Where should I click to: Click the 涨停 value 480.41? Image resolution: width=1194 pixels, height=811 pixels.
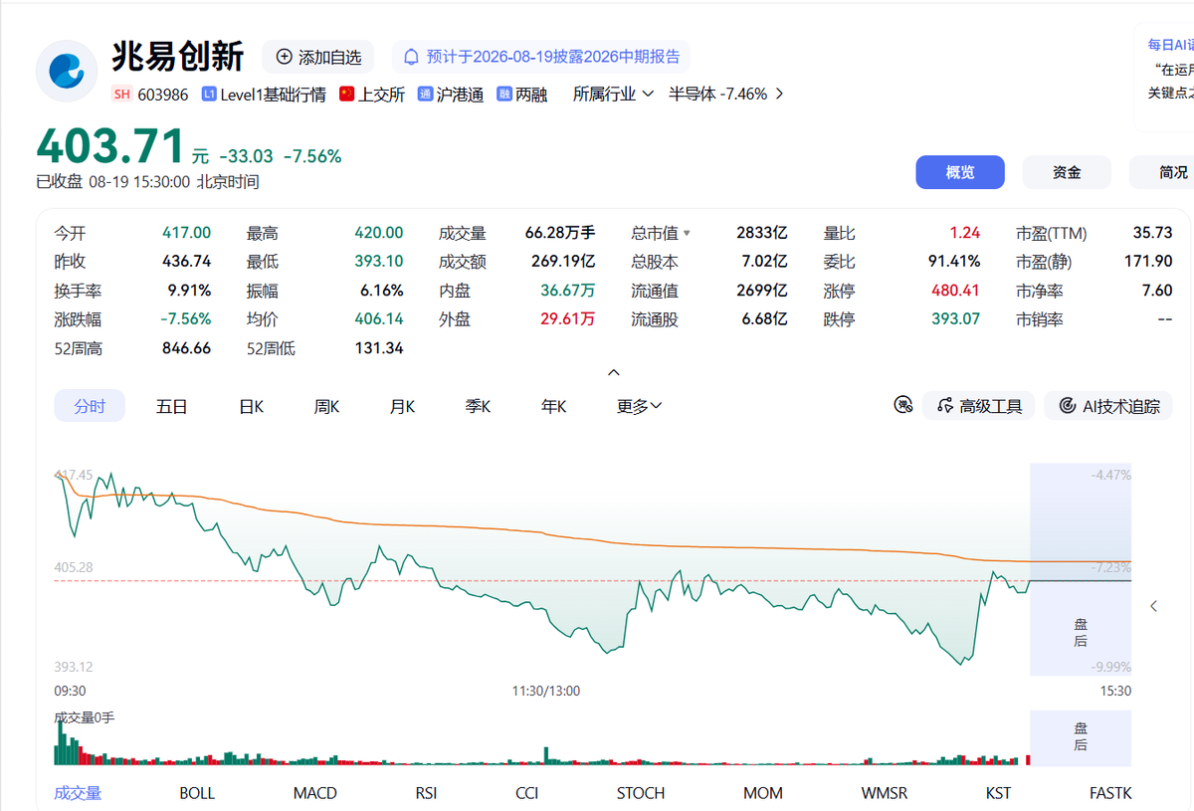955,291
